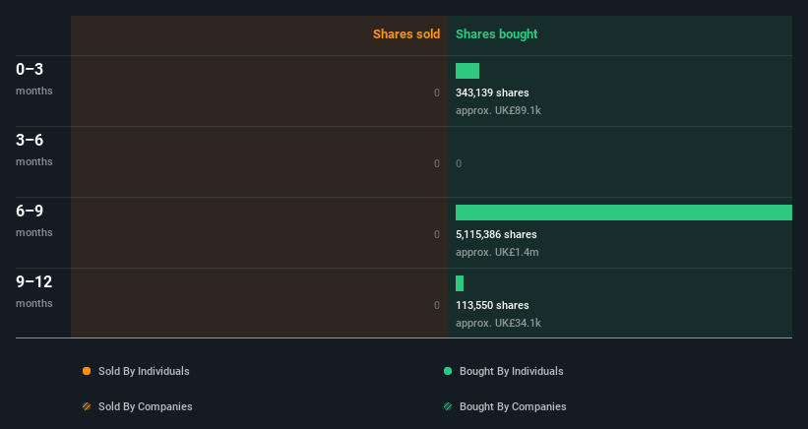Click the 343,139 shares value

tap(492, 92)
